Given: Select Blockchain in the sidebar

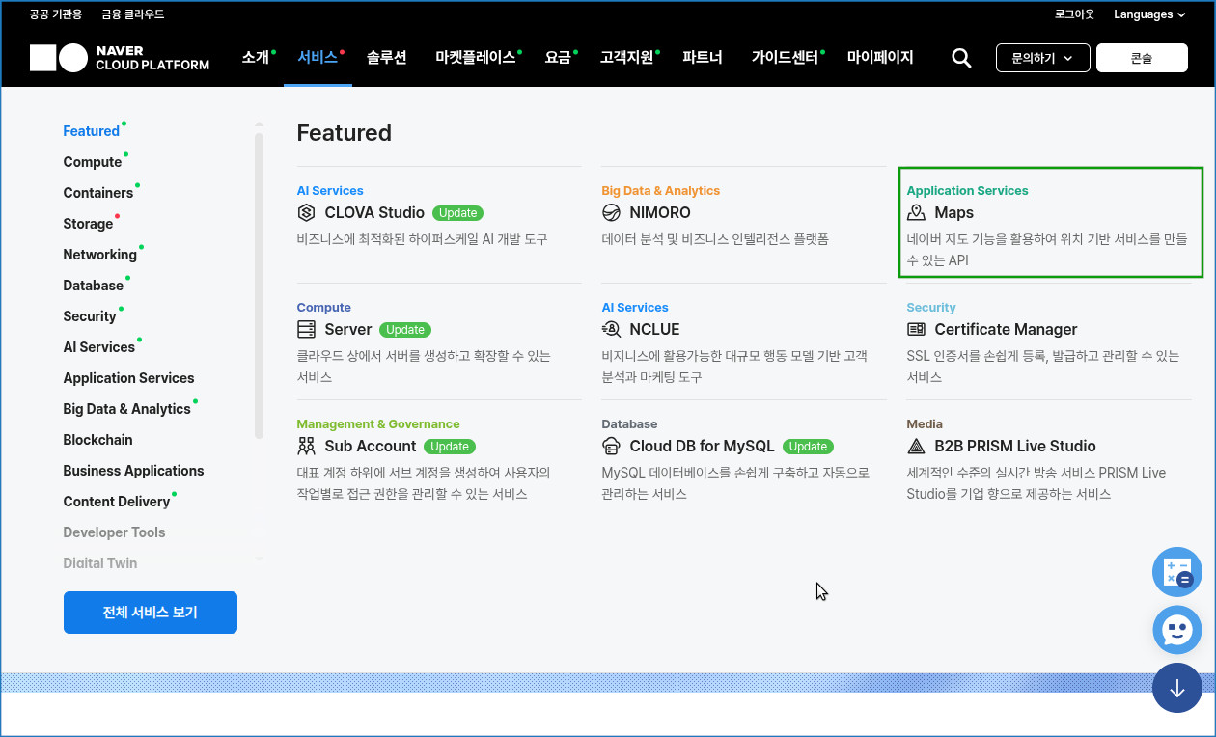Looking at the screenshot, I should (x=98, y=440).
